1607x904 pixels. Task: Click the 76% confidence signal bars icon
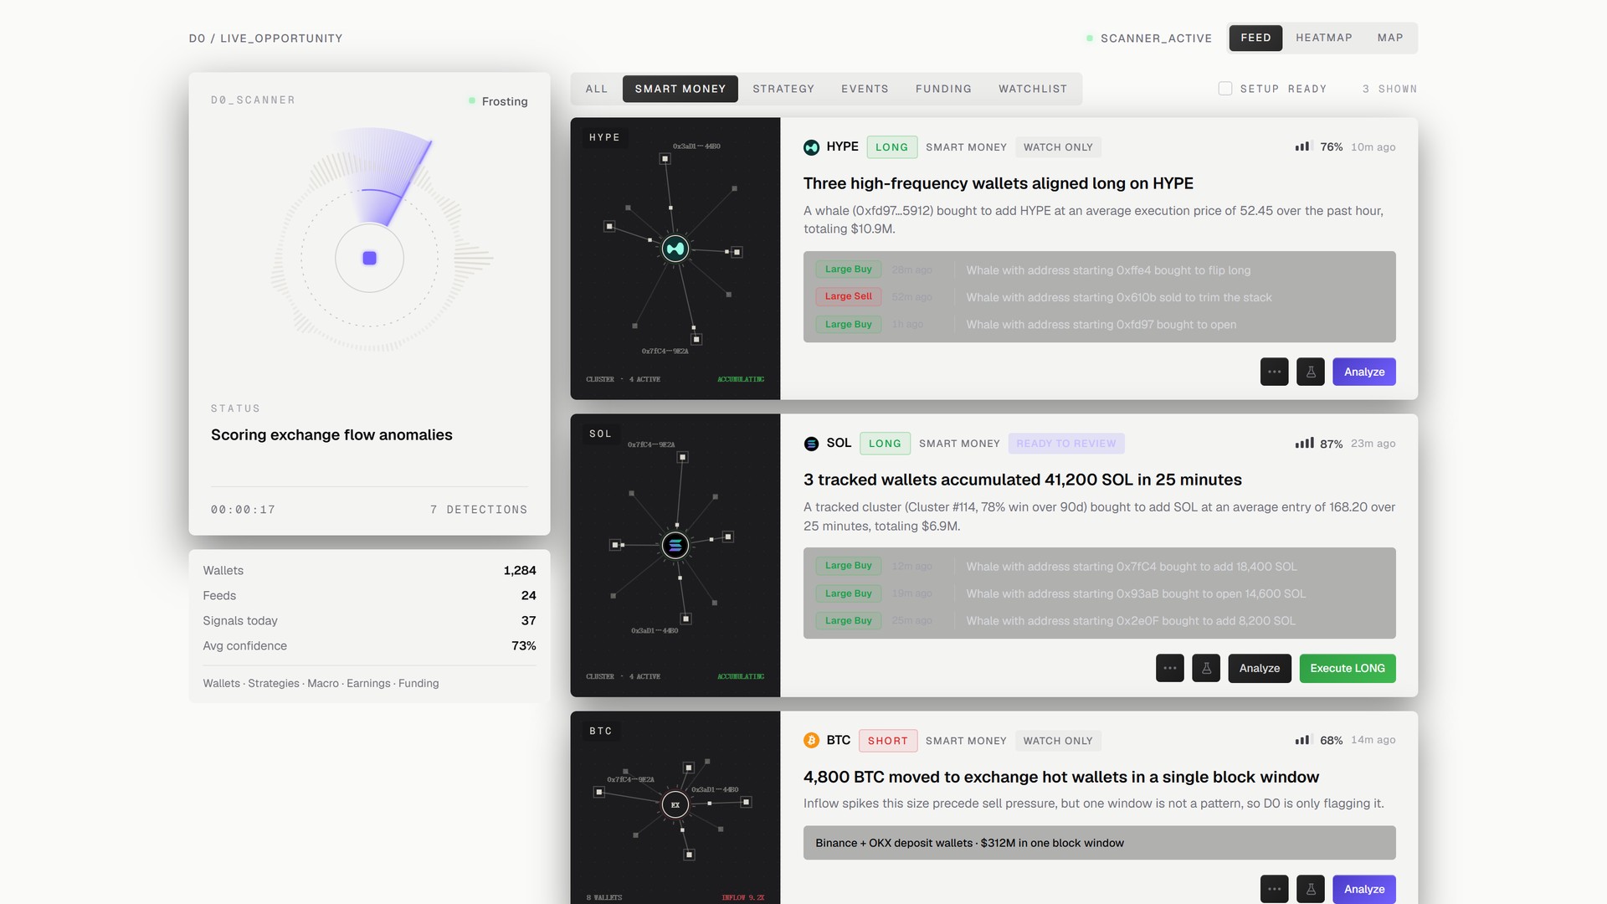pyautogui.click(x=1303, y=146)
